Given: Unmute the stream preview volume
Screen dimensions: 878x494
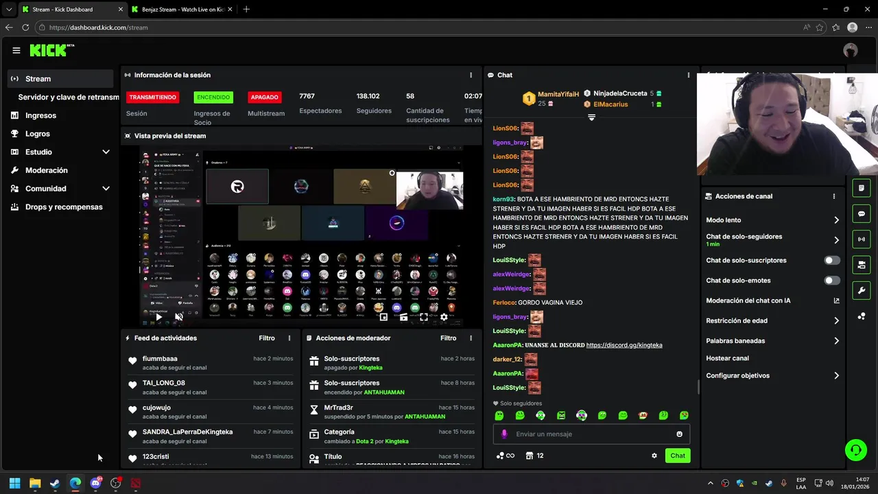Looking at the screenshot, I should [179, 317].
